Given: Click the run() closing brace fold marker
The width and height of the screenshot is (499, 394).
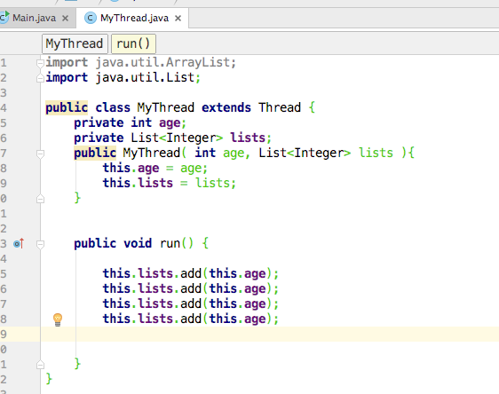Looking at the screenshot, I should (x=40, y=365).
